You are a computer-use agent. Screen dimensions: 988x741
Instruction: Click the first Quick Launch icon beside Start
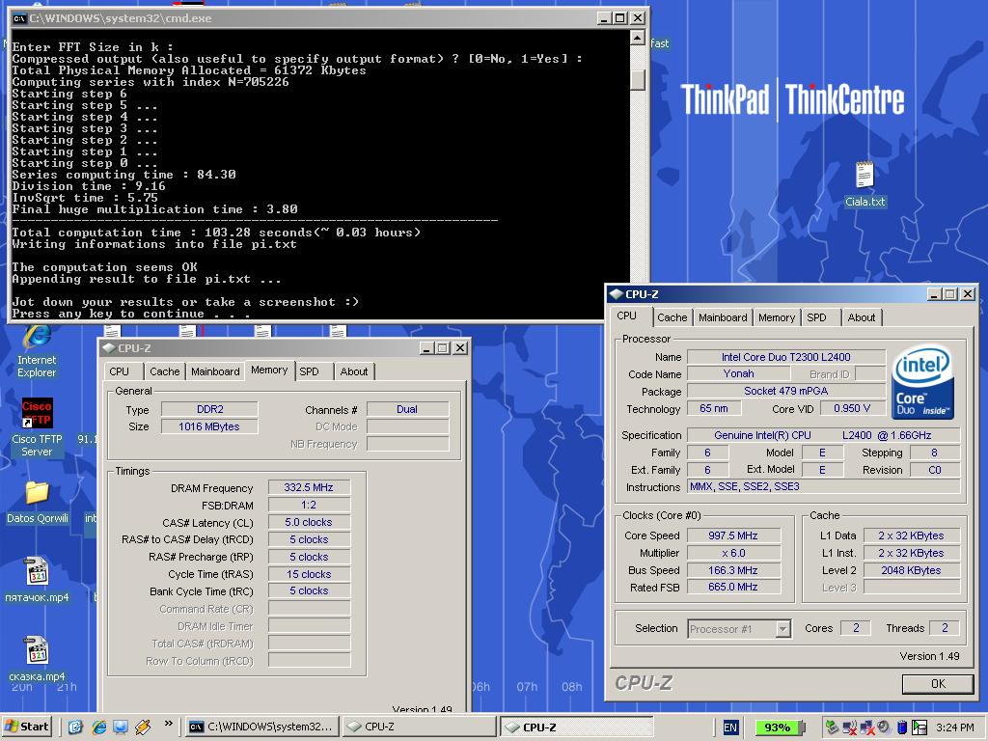point(75,727)
